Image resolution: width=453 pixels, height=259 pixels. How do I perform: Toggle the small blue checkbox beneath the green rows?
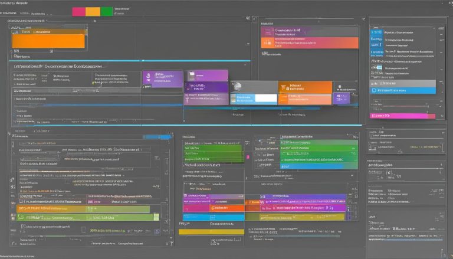pyautogui.click(x=157, y=231)
